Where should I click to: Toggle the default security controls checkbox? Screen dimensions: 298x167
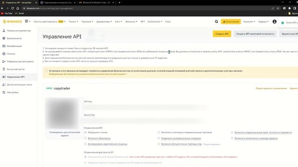47,71
